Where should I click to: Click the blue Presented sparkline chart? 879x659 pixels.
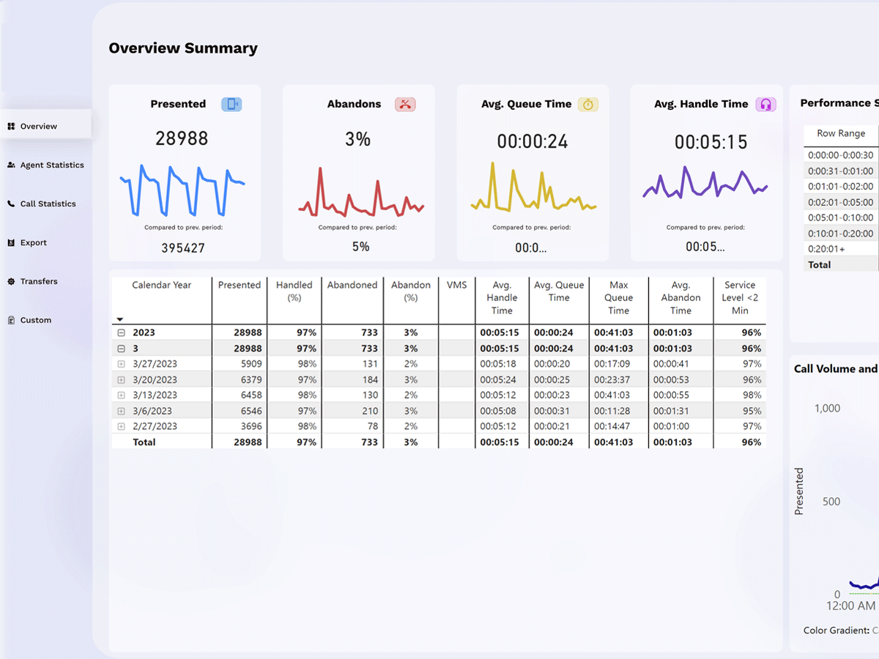pos(182,190)
